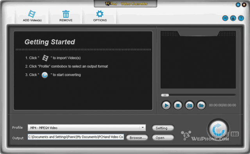The height and width of the screenshot is (154, 250).
Task: Click the Output path input field
Action: 76,137
